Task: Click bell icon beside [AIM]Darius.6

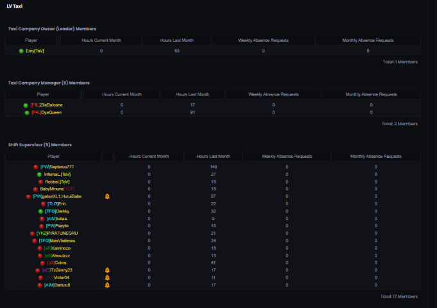Action: [x=107, y=285]
